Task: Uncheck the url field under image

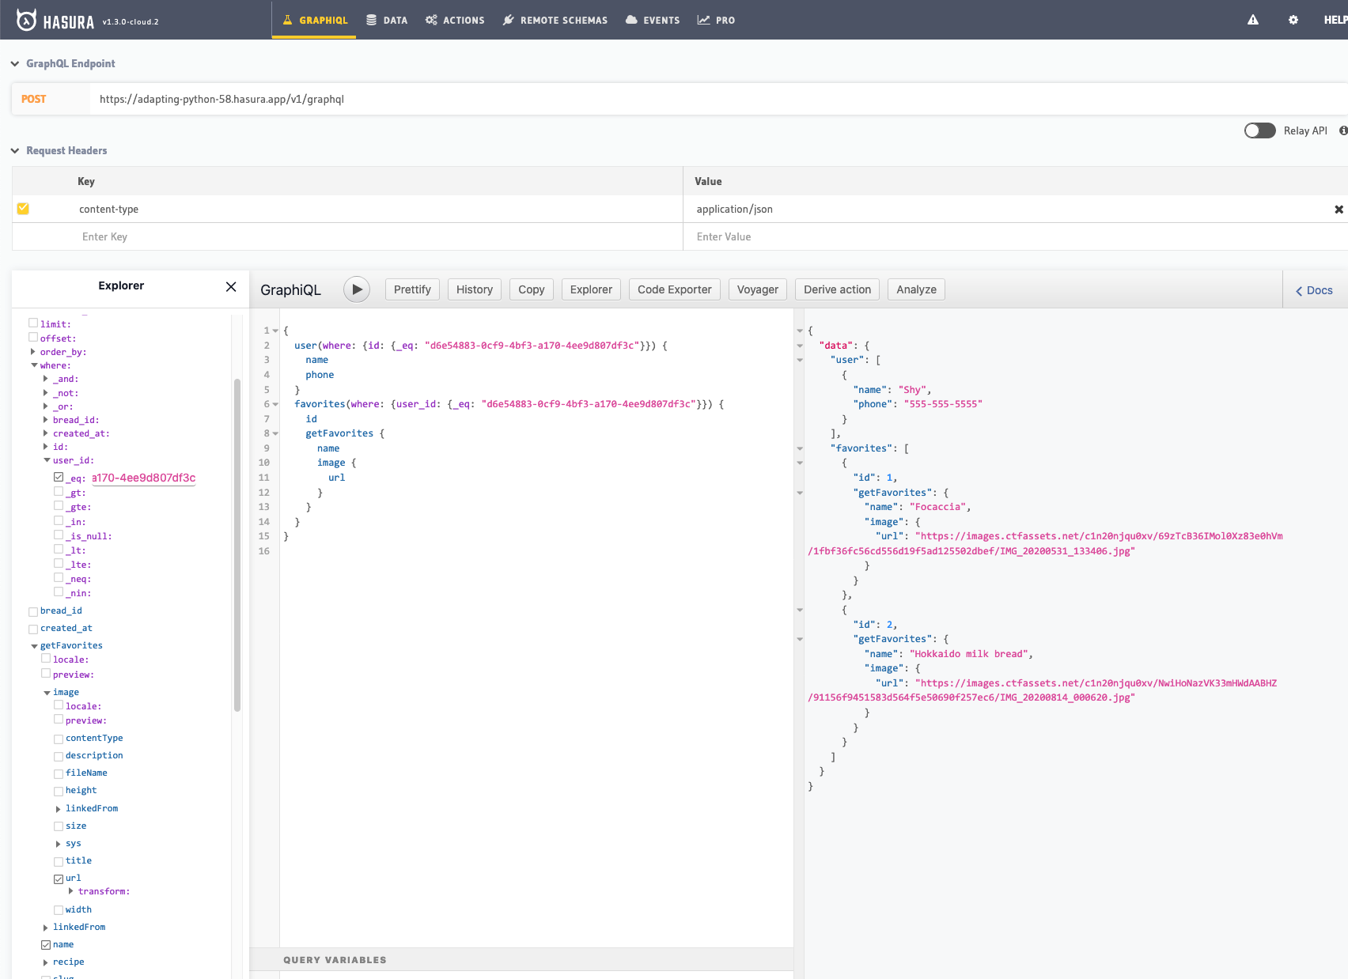Action: [x=59, y=879]
